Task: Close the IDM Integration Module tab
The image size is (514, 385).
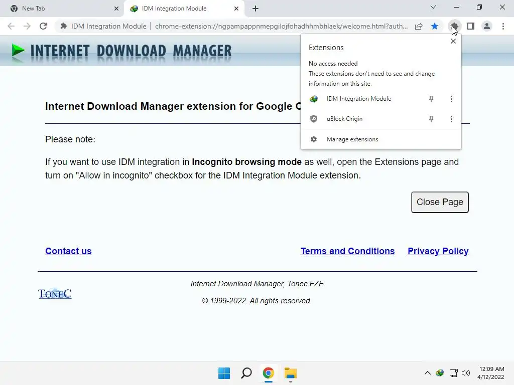Action: tap(236, 9)
